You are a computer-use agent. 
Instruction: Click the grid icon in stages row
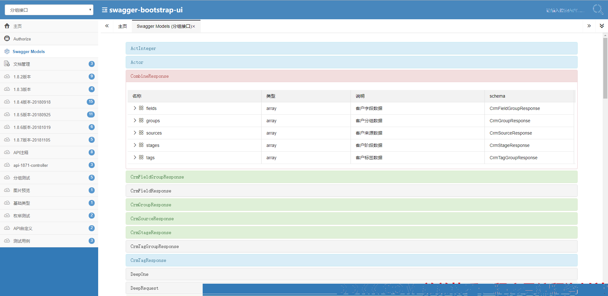pos(141,145)
